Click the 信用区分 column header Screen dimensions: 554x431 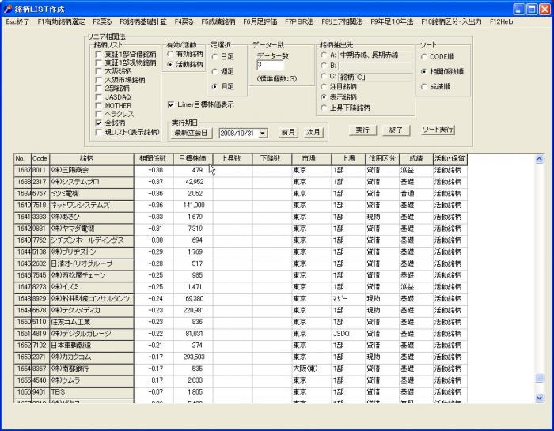pyautogui.click(x=382, y=159)
